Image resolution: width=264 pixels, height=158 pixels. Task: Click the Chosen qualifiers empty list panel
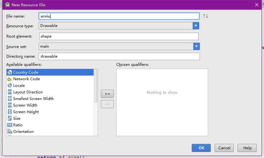tap(162, 102)
